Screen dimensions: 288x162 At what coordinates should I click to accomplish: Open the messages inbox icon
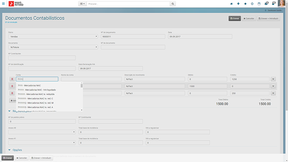tap(266, 3)
